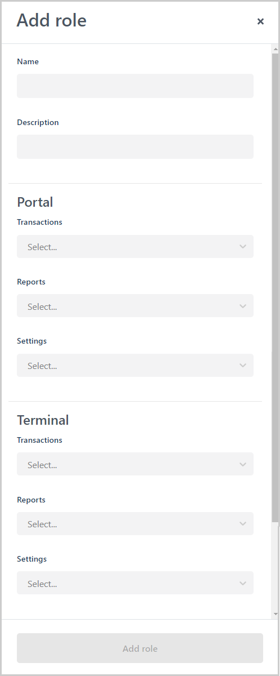Click the Settings label under Terminal
280x676 pixels.
pyautogui.click(x=32, y=559)
